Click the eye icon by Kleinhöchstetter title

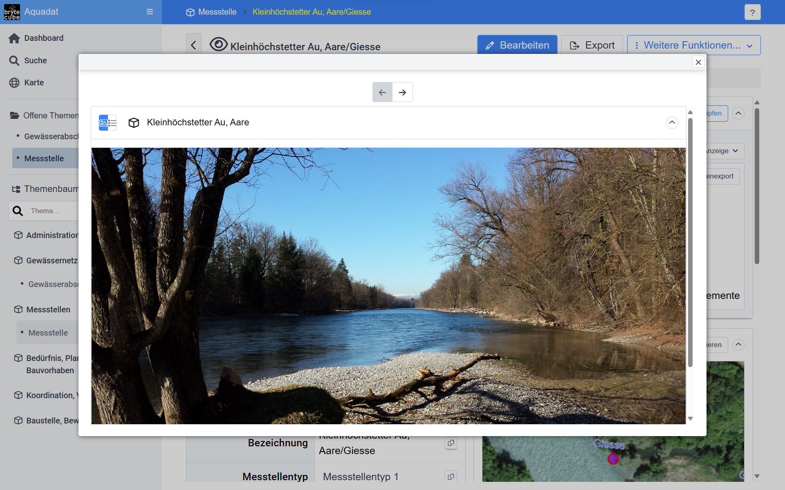pyautogui.click(x=218, y=44)
